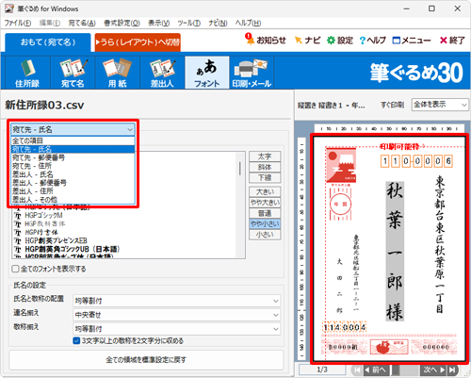Toggle 全てのフォントを表示する checkbox
The width and height of the screenshot is (471, 378).
tap(15, 269)
